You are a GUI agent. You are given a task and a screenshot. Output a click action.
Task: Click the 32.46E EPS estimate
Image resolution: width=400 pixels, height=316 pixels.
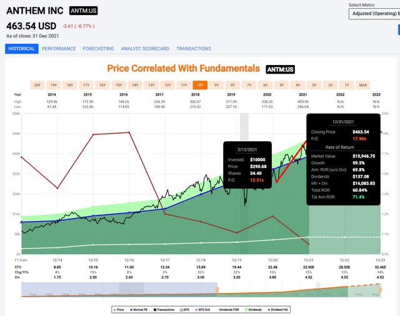coord(381,267)
